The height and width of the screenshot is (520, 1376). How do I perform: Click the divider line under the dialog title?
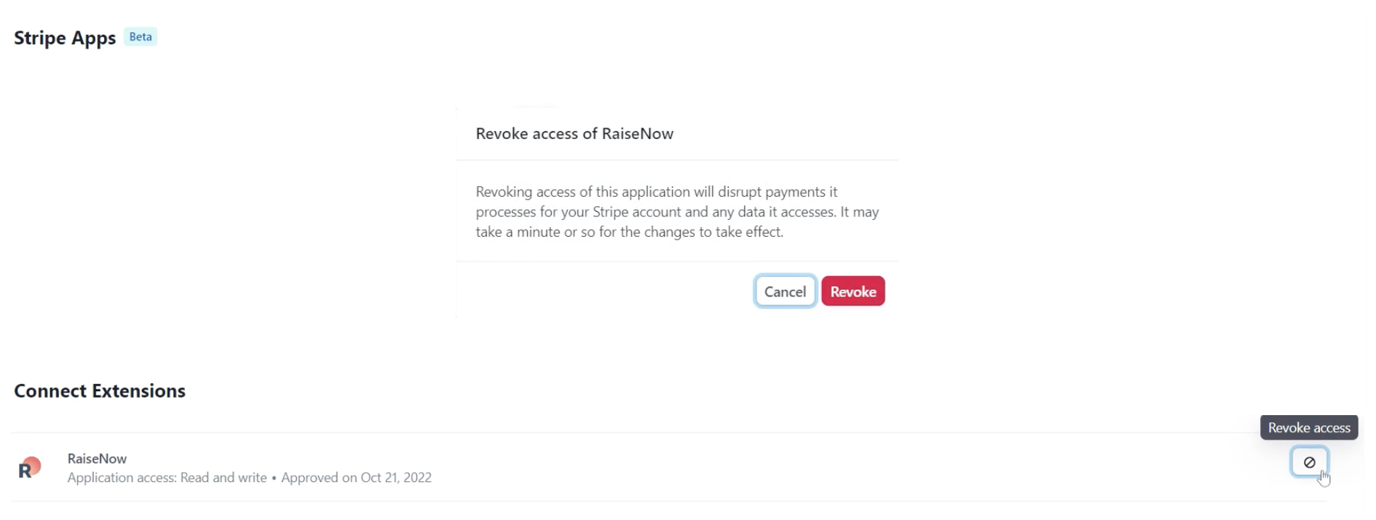click(677, 160)
